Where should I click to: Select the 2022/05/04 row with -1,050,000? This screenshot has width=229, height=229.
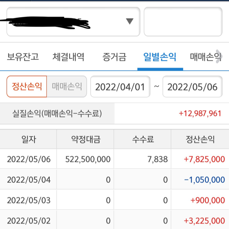point(114,179)
